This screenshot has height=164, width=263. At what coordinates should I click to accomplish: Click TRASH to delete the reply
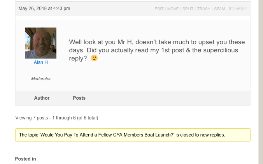point(203,9)
